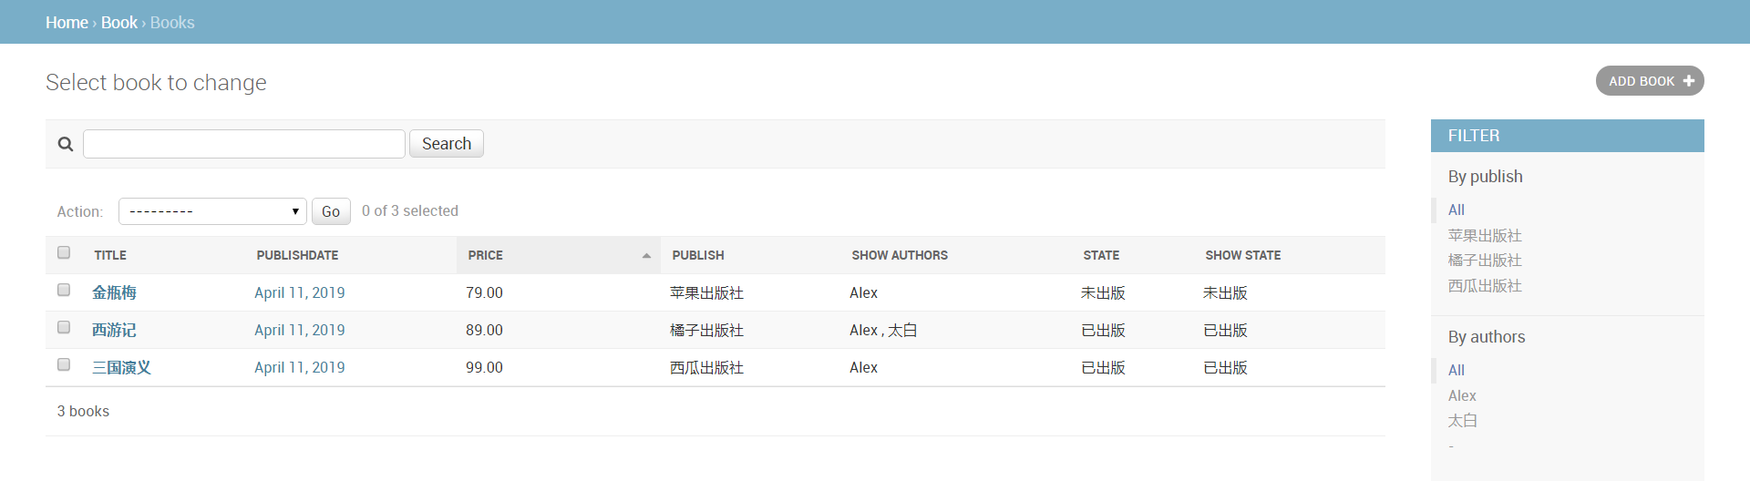
Task: Filter by publisher 西瓜出版社
Action: [x=1485, y=286]
